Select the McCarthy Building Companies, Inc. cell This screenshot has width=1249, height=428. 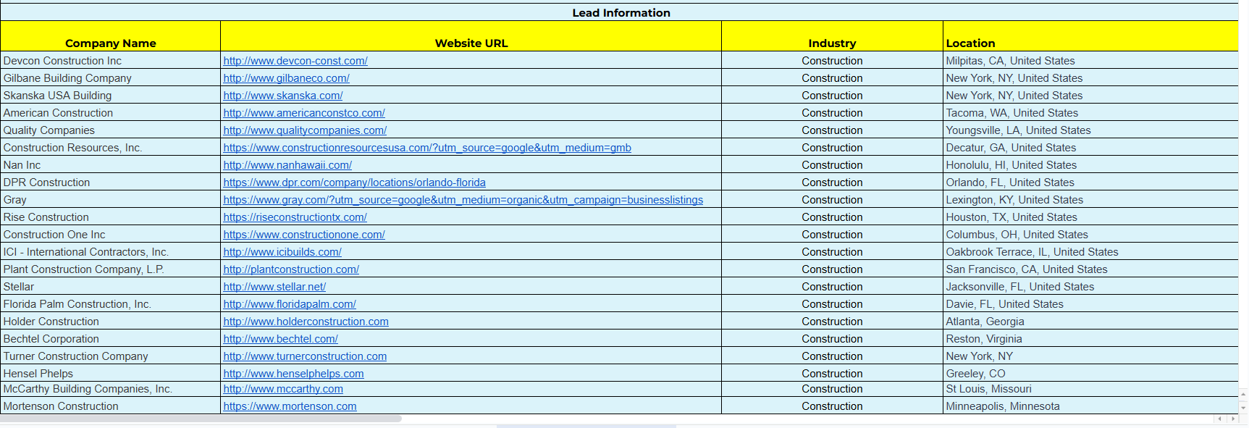point(110,389)
